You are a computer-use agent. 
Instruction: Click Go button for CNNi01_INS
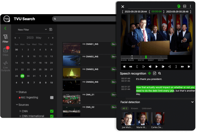pos(114,44)
